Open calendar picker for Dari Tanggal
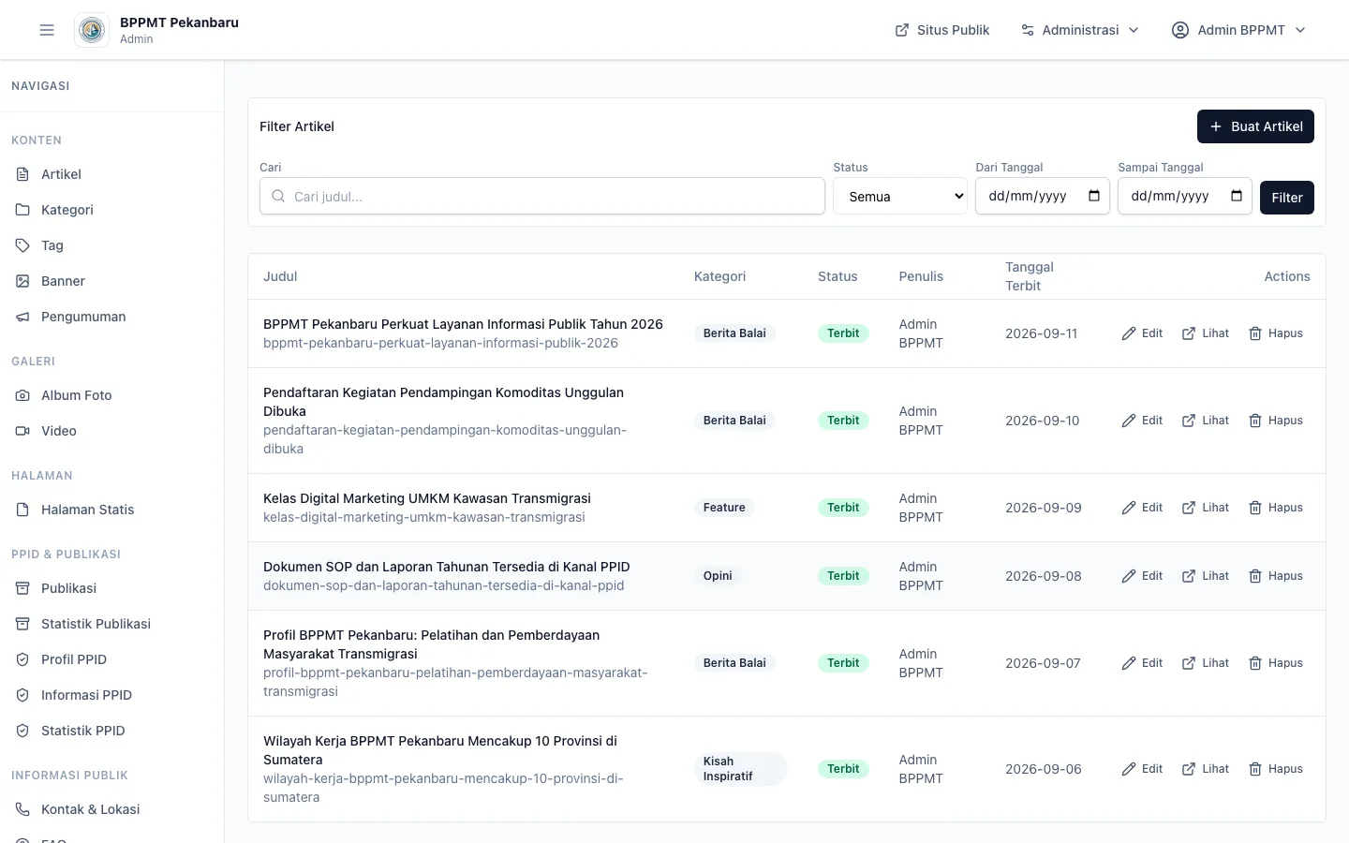 tap(1094, 196)
